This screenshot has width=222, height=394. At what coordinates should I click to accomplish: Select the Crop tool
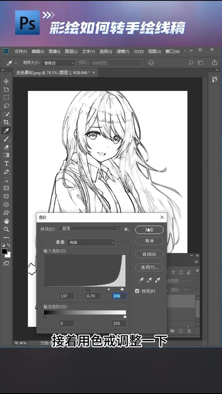tap(6, 122)
